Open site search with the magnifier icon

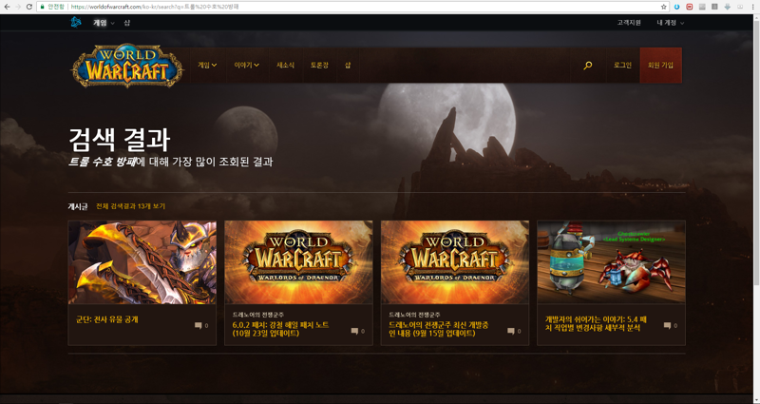click(x=587, y=65)
